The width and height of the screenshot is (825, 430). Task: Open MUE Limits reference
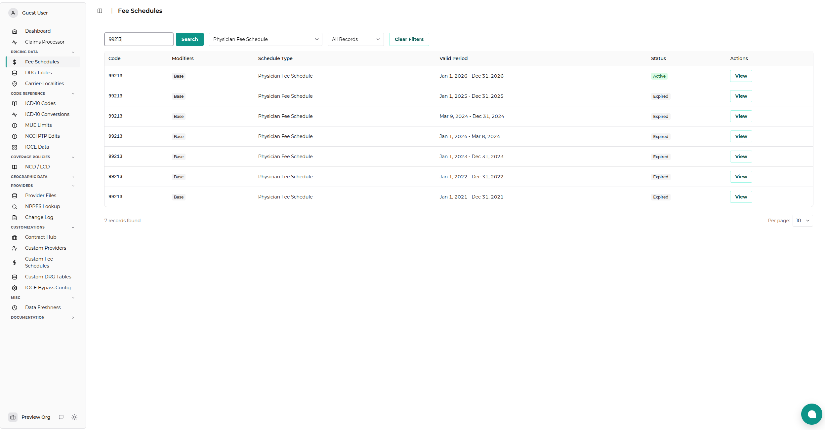(43, 125)
